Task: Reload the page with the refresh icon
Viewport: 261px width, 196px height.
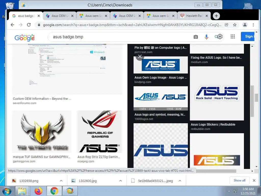Action: pyautogui.click(x=29, y=25)
